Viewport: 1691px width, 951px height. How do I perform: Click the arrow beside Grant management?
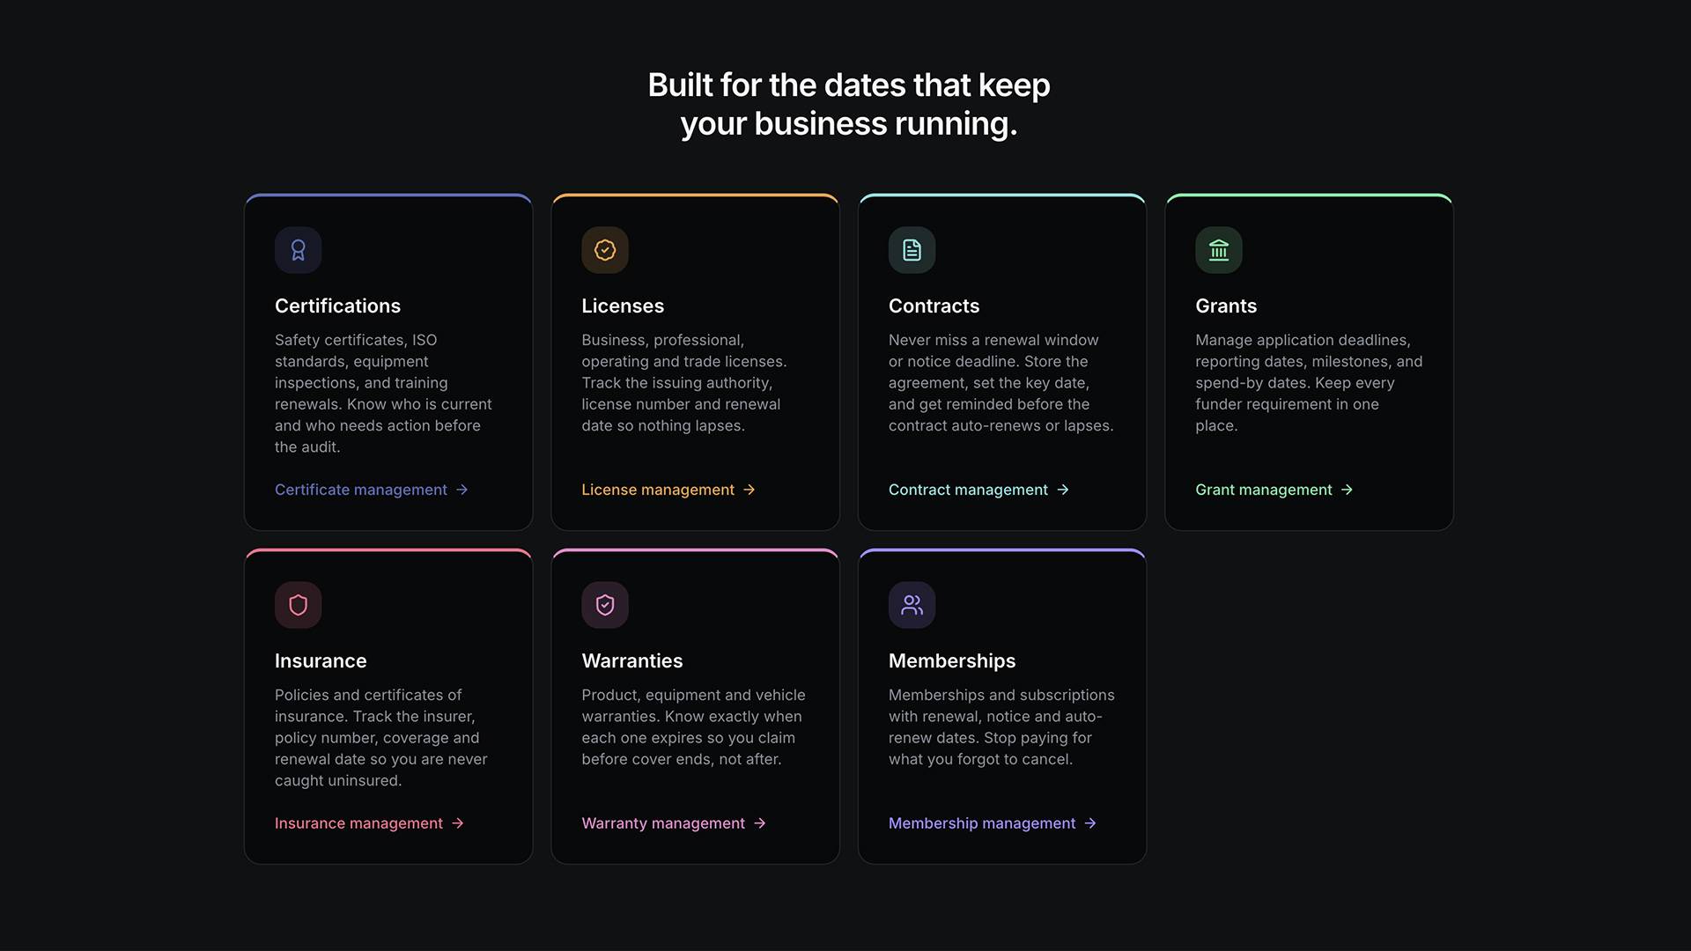[1347, 490]
